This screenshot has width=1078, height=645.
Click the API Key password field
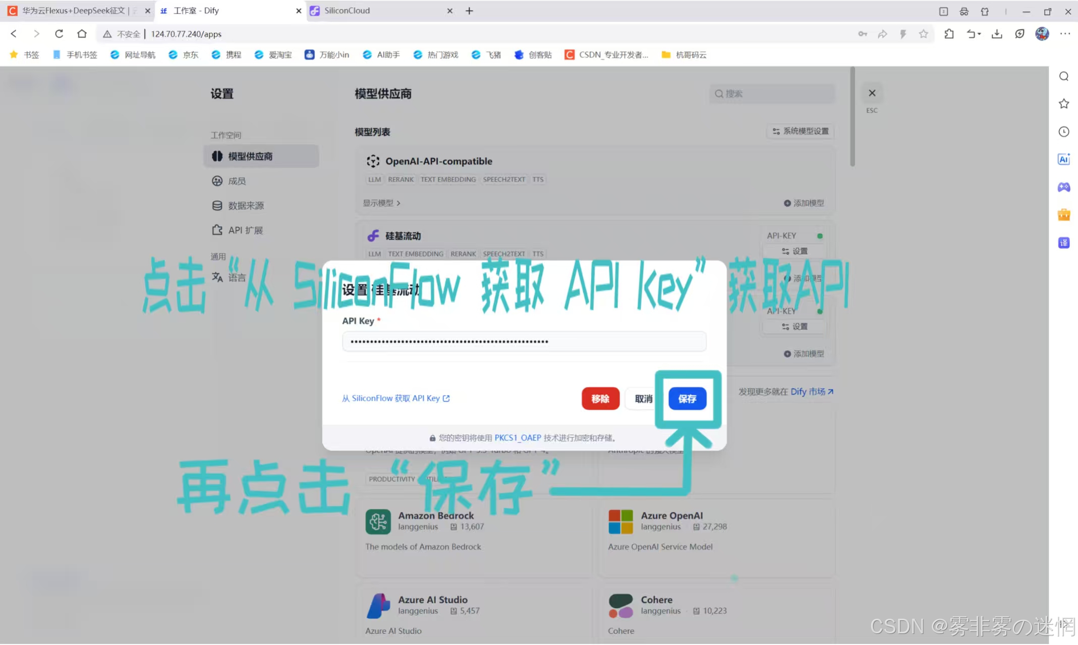coord(524,341)
